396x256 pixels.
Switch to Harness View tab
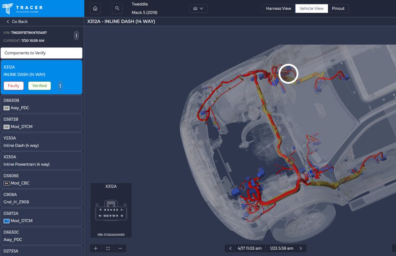279,8
